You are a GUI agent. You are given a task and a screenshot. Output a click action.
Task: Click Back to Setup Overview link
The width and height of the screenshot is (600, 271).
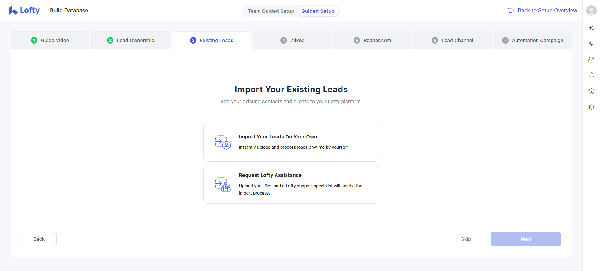(x=542, y=11)
